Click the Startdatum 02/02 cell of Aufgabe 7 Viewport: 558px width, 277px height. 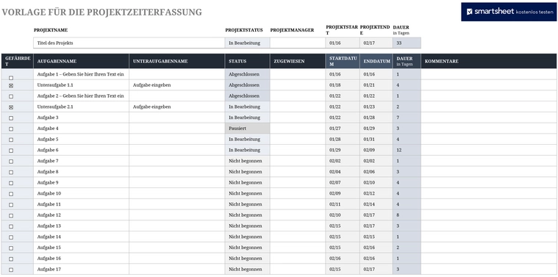343,161
